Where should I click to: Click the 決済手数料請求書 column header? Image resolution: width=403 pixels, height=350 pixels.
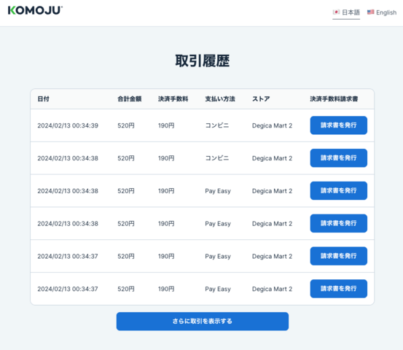point(334,99)
